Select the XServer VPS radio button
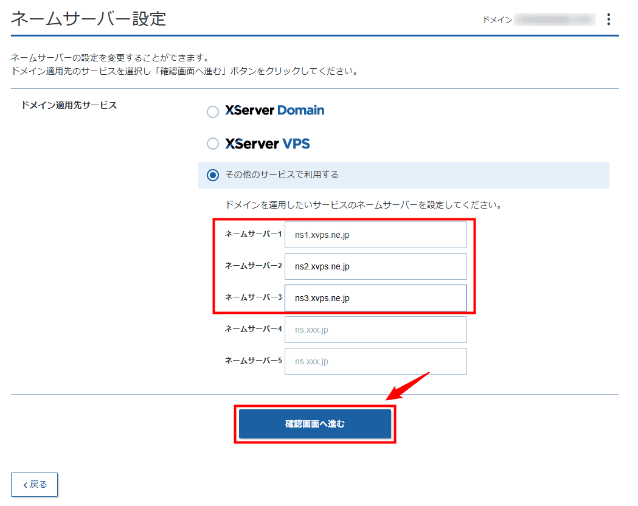 213,144
